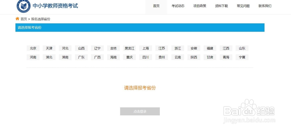Viewport: 291px width, 130px height.
Task: Click the orange home icon in breadcrumb
Action: point(17,19)
